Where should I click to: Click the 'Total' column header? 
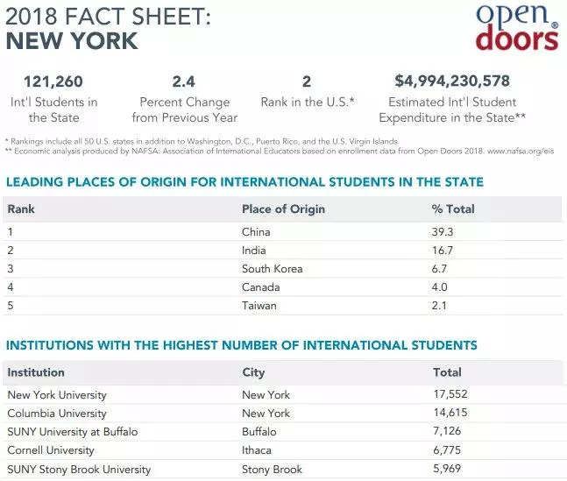click(447, 372)
